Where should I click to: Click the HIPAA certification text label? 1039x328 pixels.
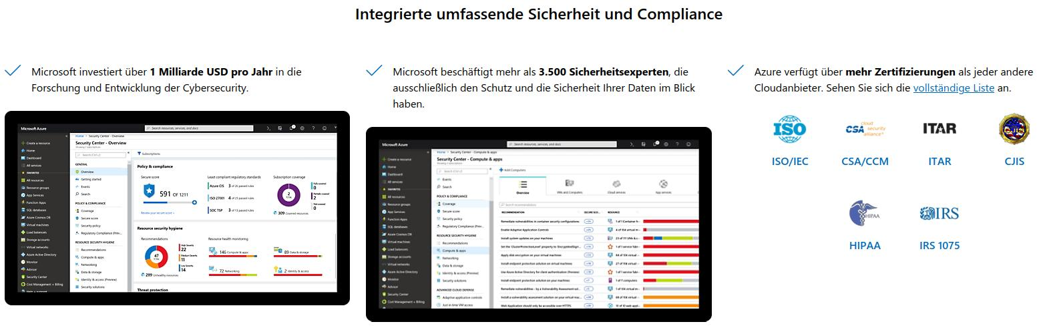865,245
